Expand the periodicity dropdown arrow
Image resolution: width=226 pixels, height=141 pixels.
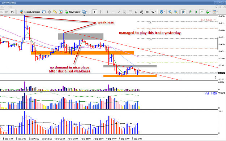164,12
